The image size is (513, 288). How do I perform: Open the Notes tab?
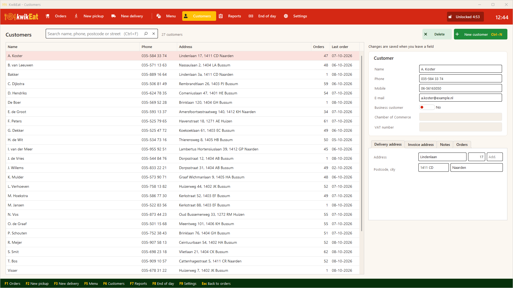[x=445, y=145]
